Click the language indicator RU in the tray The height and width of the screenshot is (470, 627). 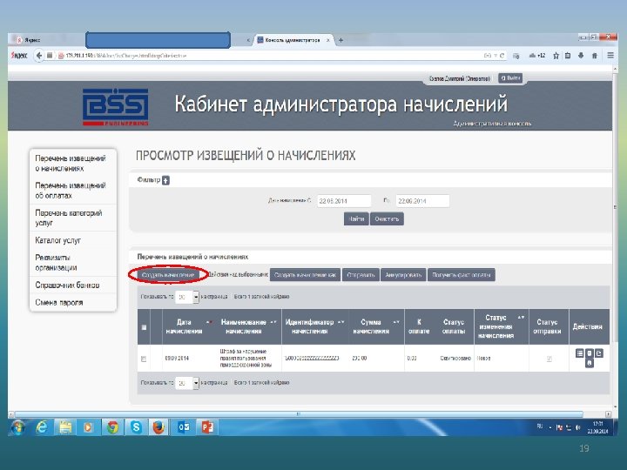[x=540, y=426]
